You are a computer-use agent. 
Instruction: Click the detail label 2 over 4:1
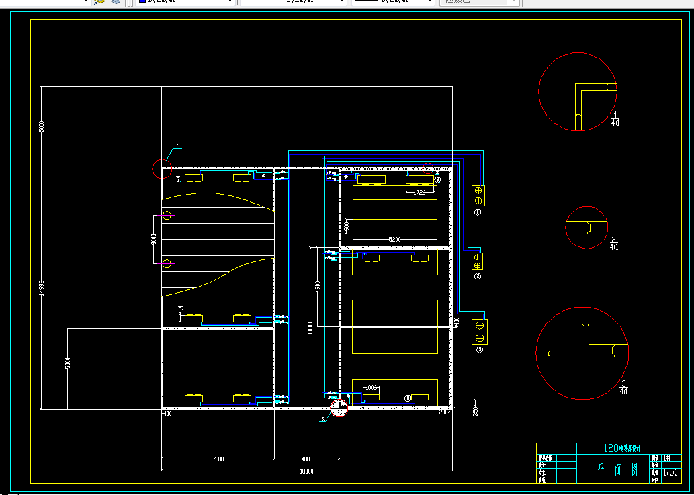(x=614, y=243)
